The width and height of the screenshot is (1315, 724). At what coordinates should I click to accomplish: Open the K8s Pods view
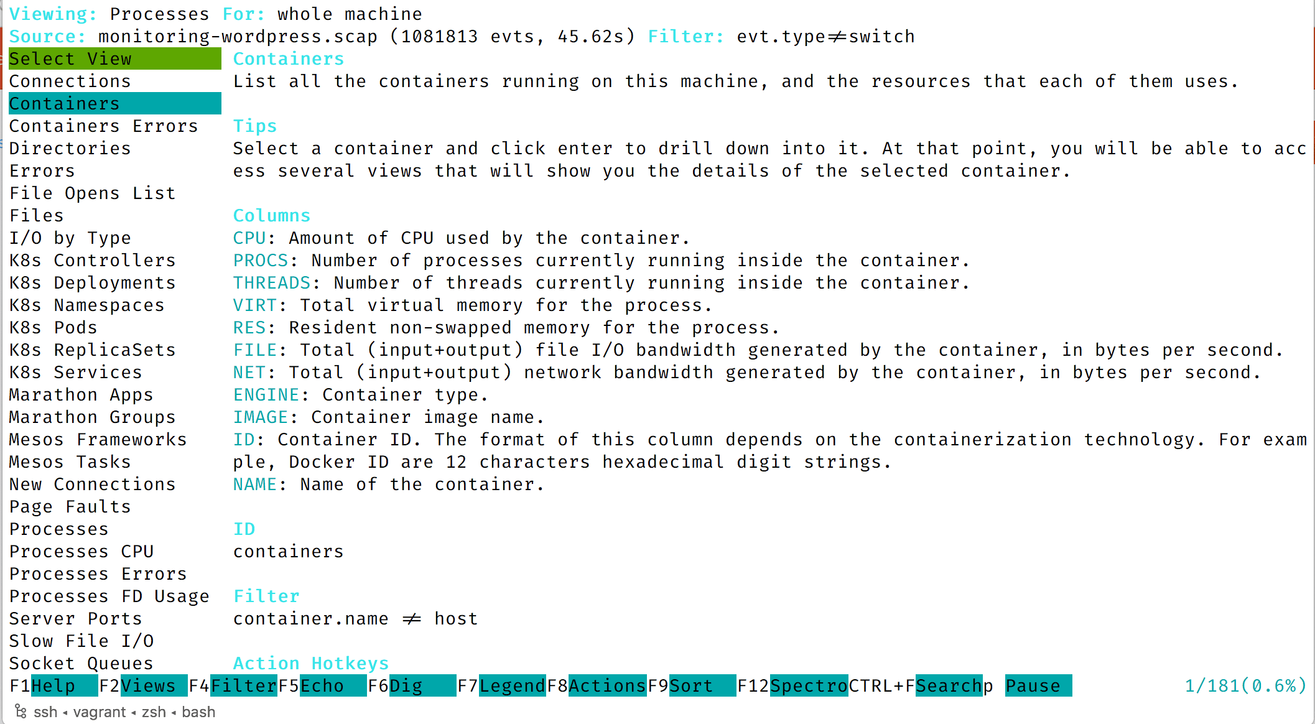(x=53, y=328)
